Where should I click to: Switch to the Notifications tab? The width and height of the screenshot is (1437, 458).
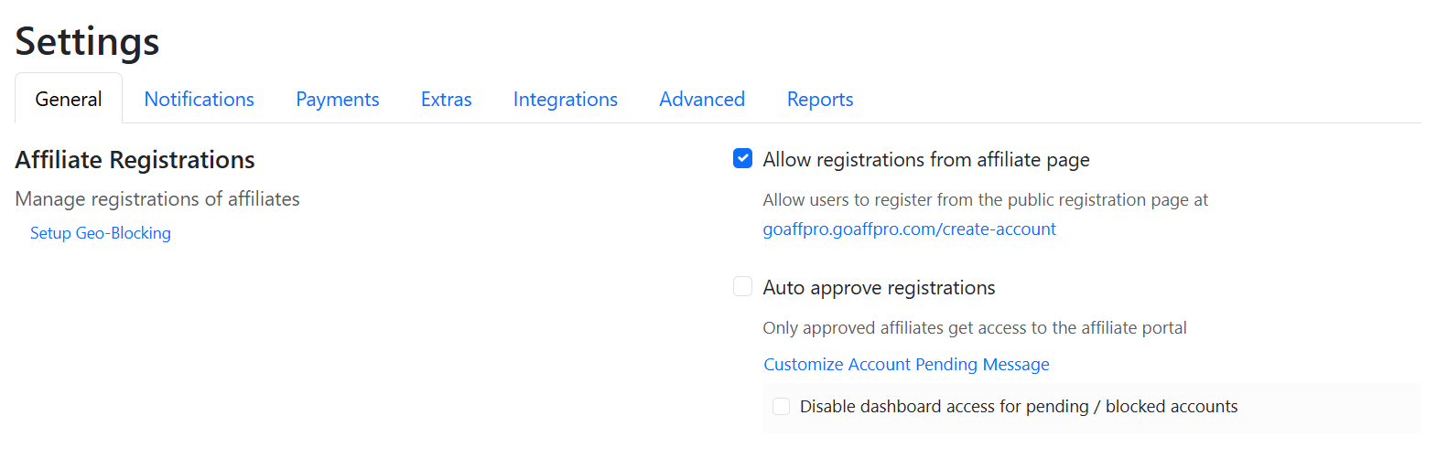point(199,99)
